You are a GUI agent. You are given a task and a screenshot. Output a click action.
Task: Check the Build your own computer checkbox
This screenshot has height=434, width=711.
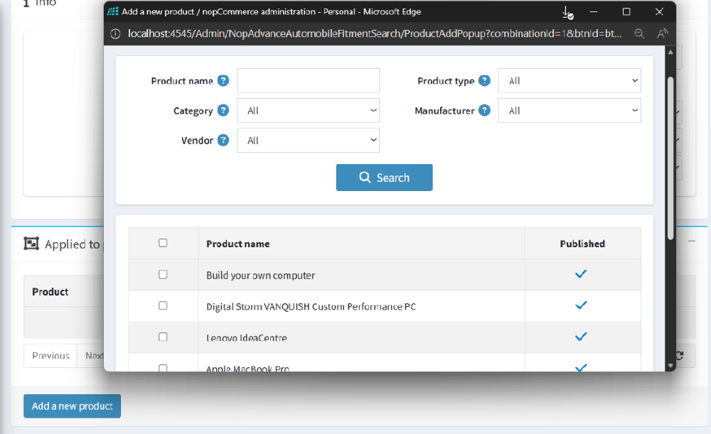163,274
